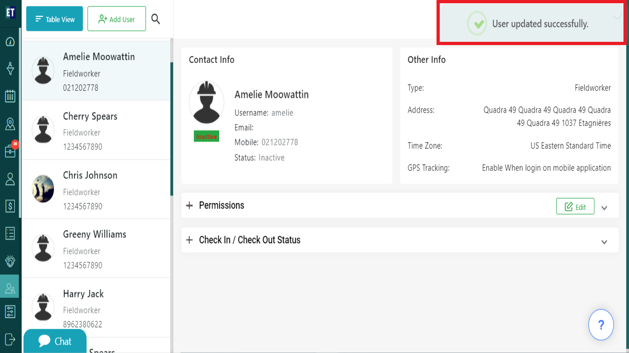Select Cherry Spears in user list
629x353 pixels.
pyautogui.click(x=96, y=130)
